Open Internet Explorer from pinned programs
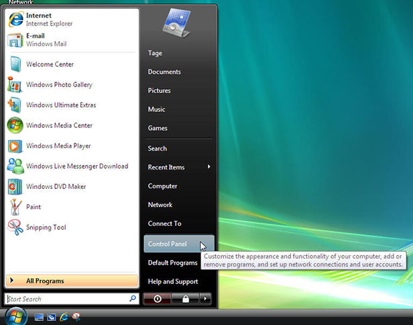This screenshot has height=325, width=413. pos(71,19)
